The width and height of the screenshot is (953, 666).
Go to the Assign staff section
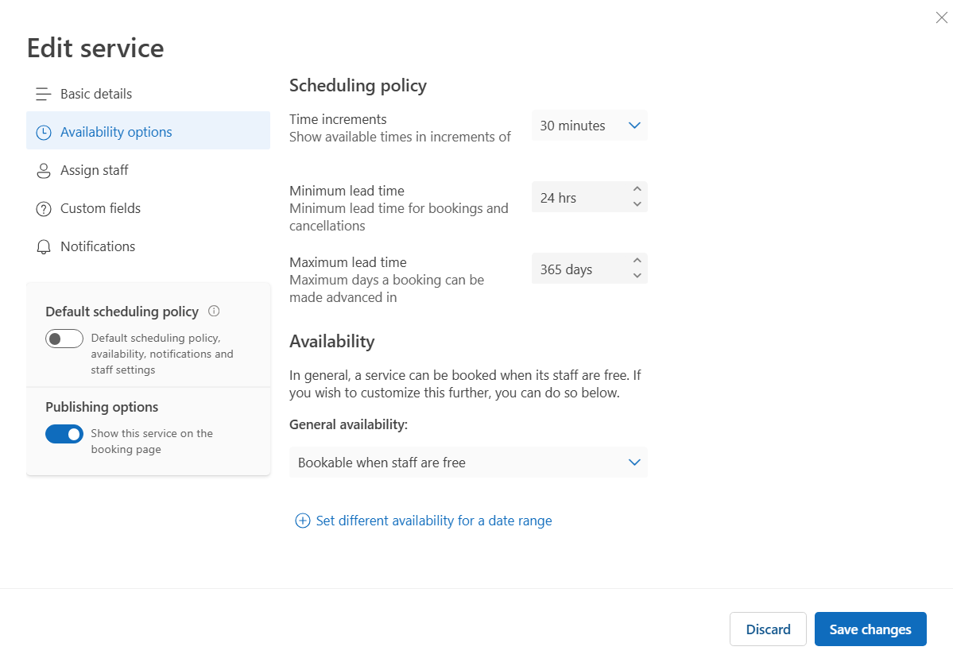pyautogui.click(x=94, y=170)
